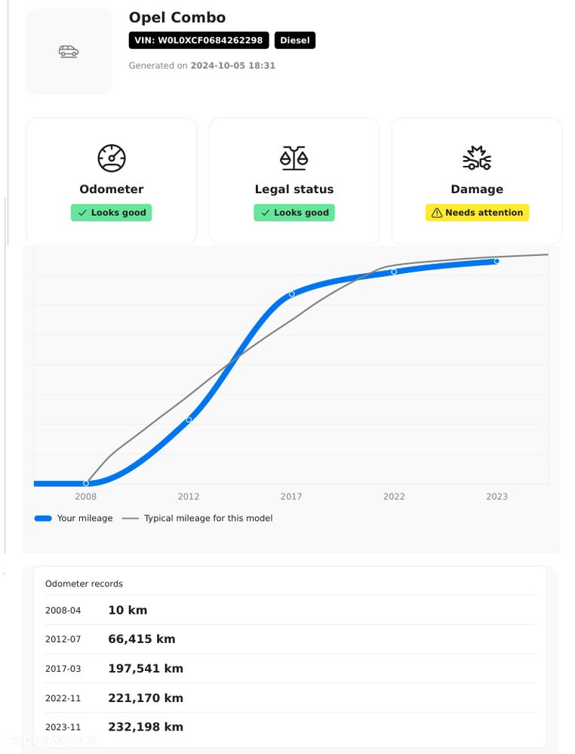Click the 2008 axis label
The image size is (575, 754).
click(85, 497)
